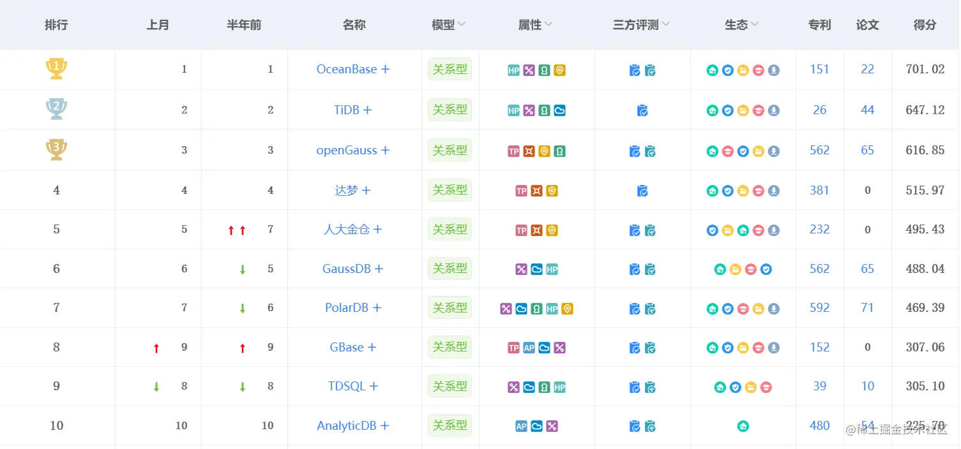
Task: Click the blue clipboard-check icon in 达梦 row
Action: (642, 191)
